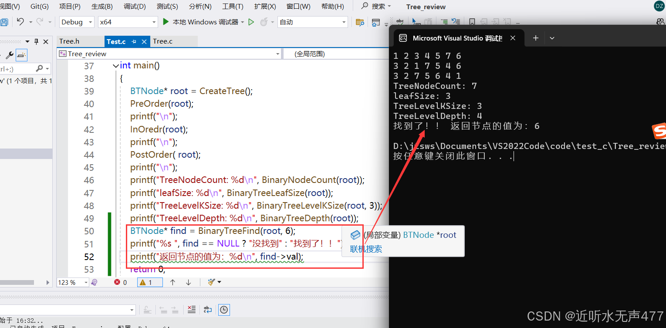
Task: Click the 窗口(W) menu
Action: coord(298,7)
